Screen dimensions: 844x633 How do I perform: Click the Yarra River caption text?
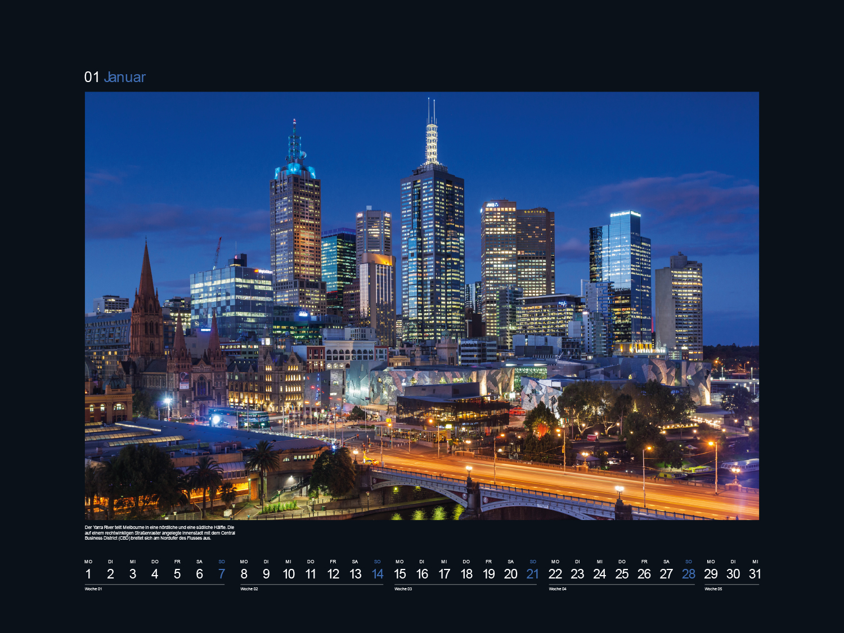(160, 533)
